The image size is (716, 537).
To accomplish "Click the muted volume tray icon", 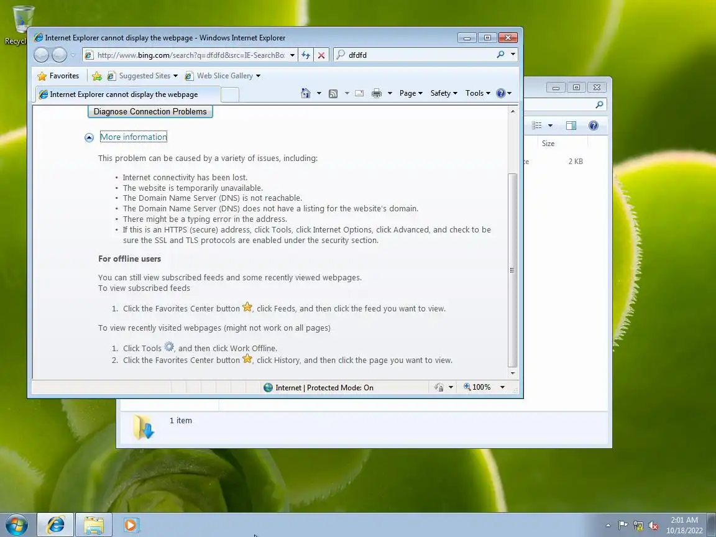I will click(653, 526).
